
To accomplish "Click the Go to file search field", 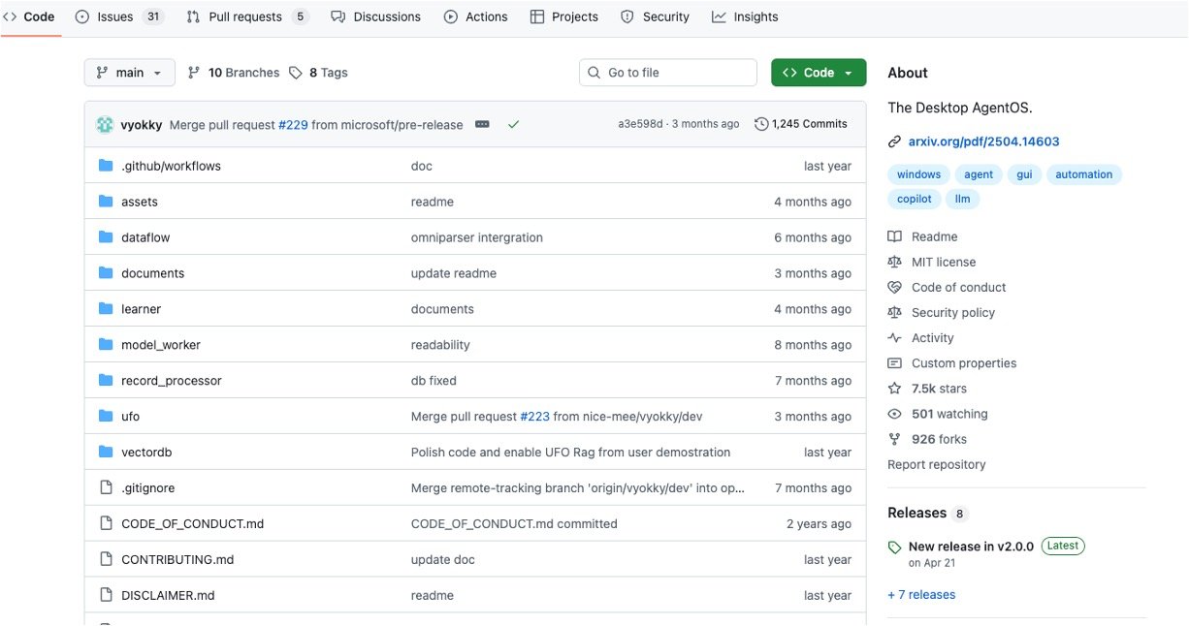I will [x=668, y=73].
